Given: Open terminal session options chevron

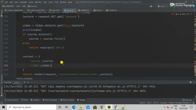Looking at the screenshot, I should pyautogui.click(x=28, y=82).
